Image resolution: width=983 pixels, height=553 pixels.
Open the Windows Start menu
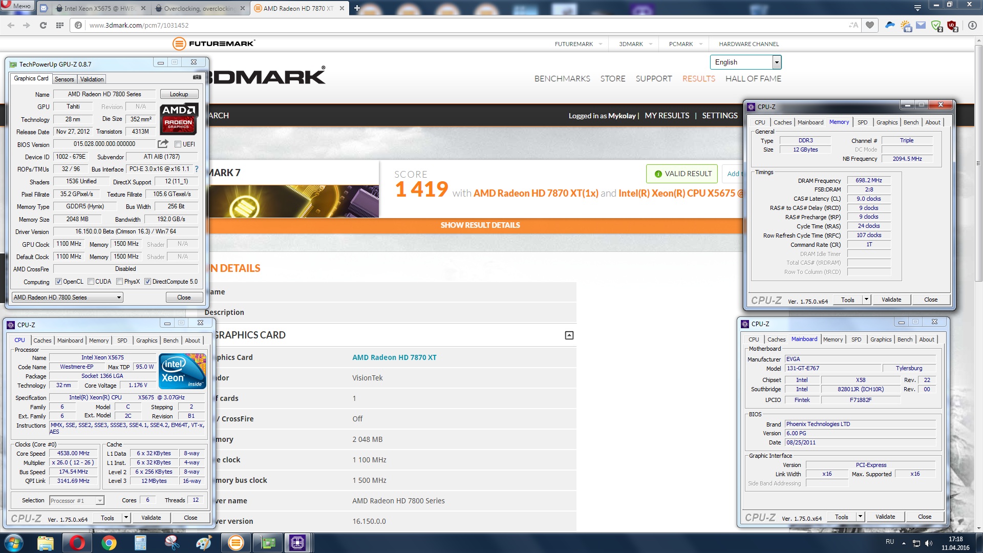tap(13, 543)
